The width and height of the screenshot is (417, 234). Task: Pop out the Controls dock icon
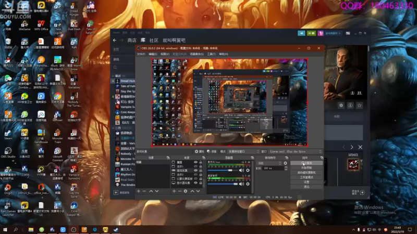pyautogui.click(x=322, y=158)
